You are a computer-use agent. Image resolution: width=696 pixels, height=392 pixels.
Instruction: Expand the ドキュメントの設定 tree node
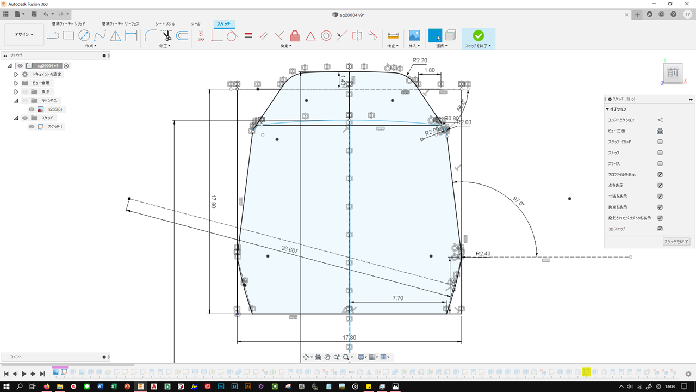tap(16, 74)
